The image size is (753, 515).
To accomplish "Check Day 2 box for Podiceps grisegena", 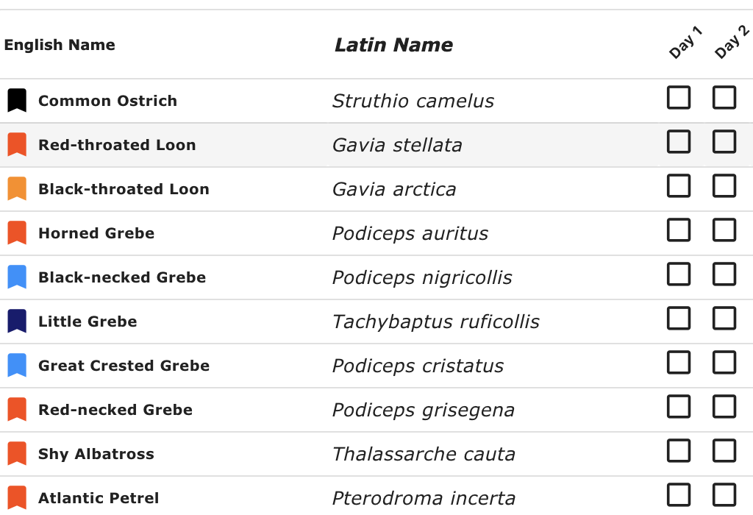I will (x=724, y=407).
